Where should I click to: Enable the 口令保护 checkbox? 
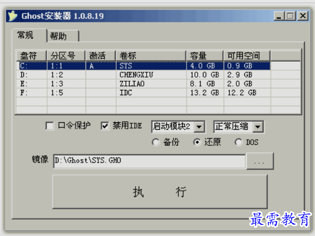(x=50, y=126)
